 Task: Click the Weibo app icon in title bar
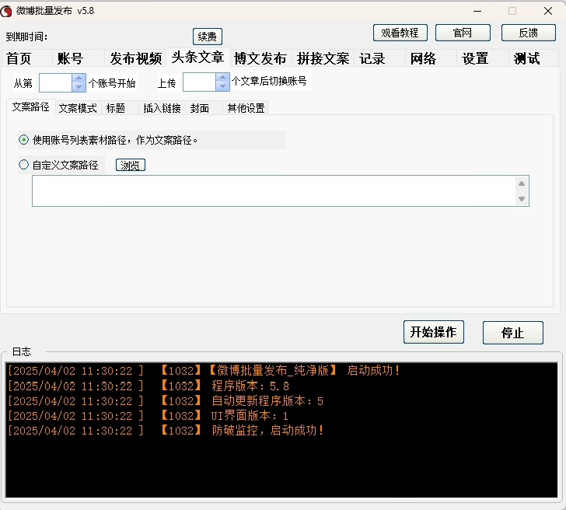point(6,11)
